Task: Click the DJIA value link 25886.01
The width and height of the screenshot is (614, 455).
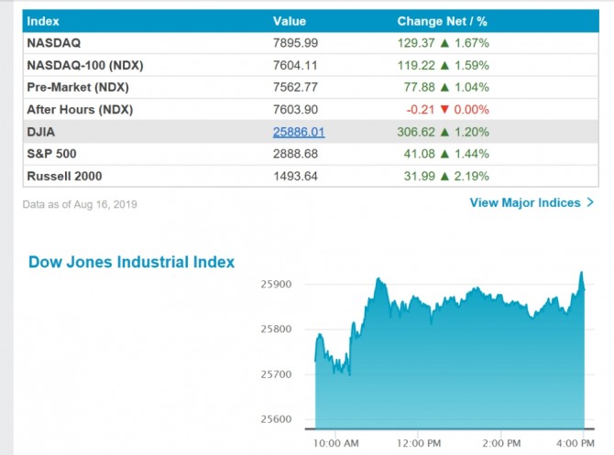Action: tap(299, 132)
